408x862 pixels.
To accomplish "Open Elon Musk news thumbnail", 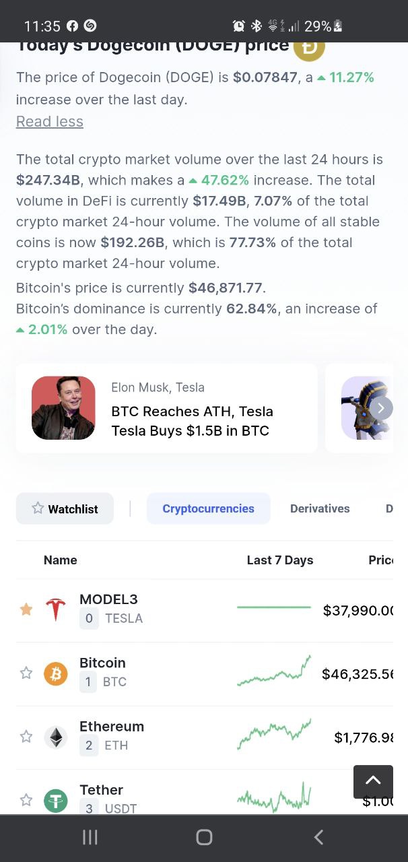I will (63, 408).
